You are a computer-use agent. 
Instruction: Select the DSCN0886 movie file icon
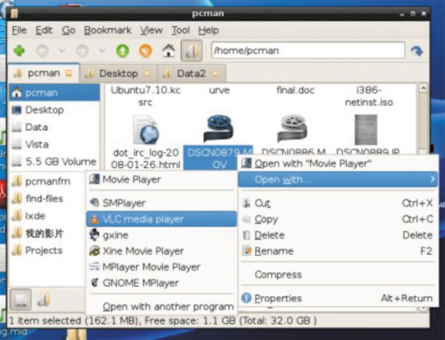click(x=292, y=128)
